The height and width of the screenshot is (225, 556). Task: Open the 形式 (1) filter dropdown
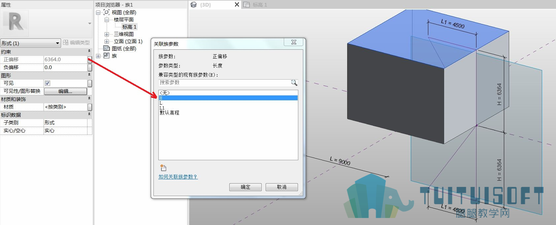(31, 43)
